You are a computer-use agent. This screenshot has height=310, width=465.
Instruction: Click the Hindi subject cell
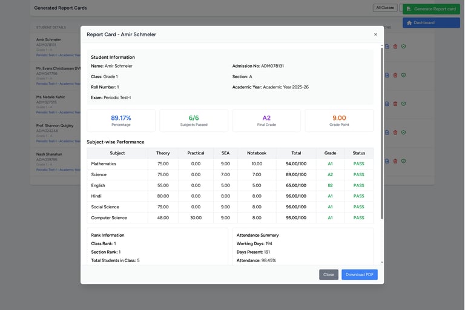tap(117, 196)
